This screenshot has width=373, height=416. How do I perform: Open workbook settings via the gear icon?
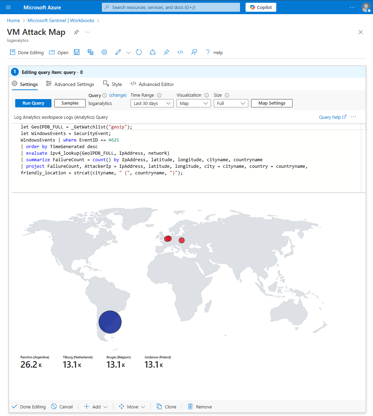coord(104,52)
